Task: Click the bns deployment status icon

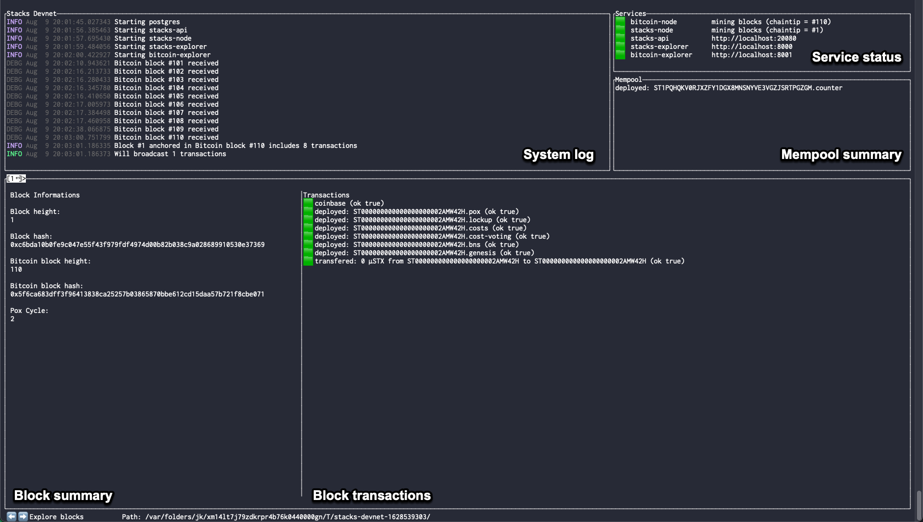Action: point(308,244)
